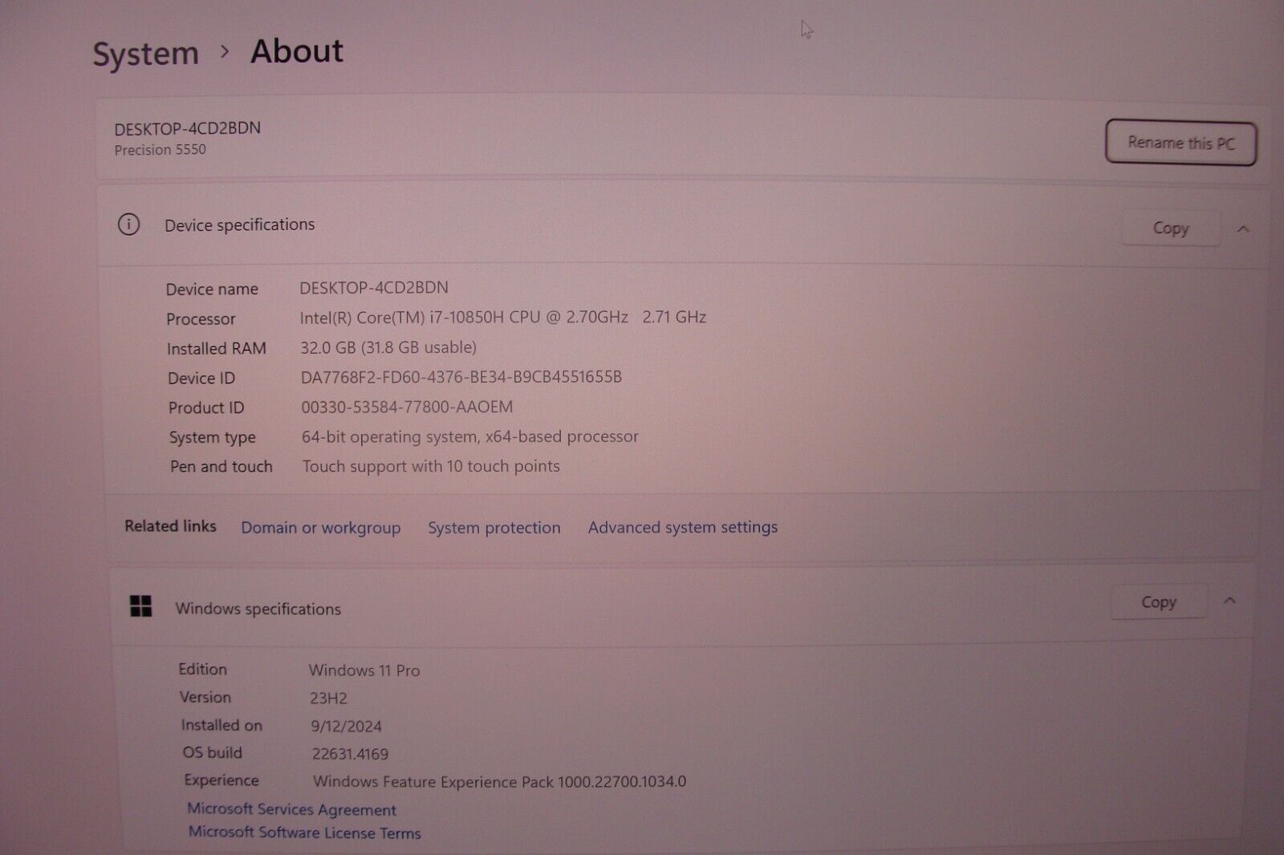
Task: Click the Processor label
Action: [x=201, y=319]
